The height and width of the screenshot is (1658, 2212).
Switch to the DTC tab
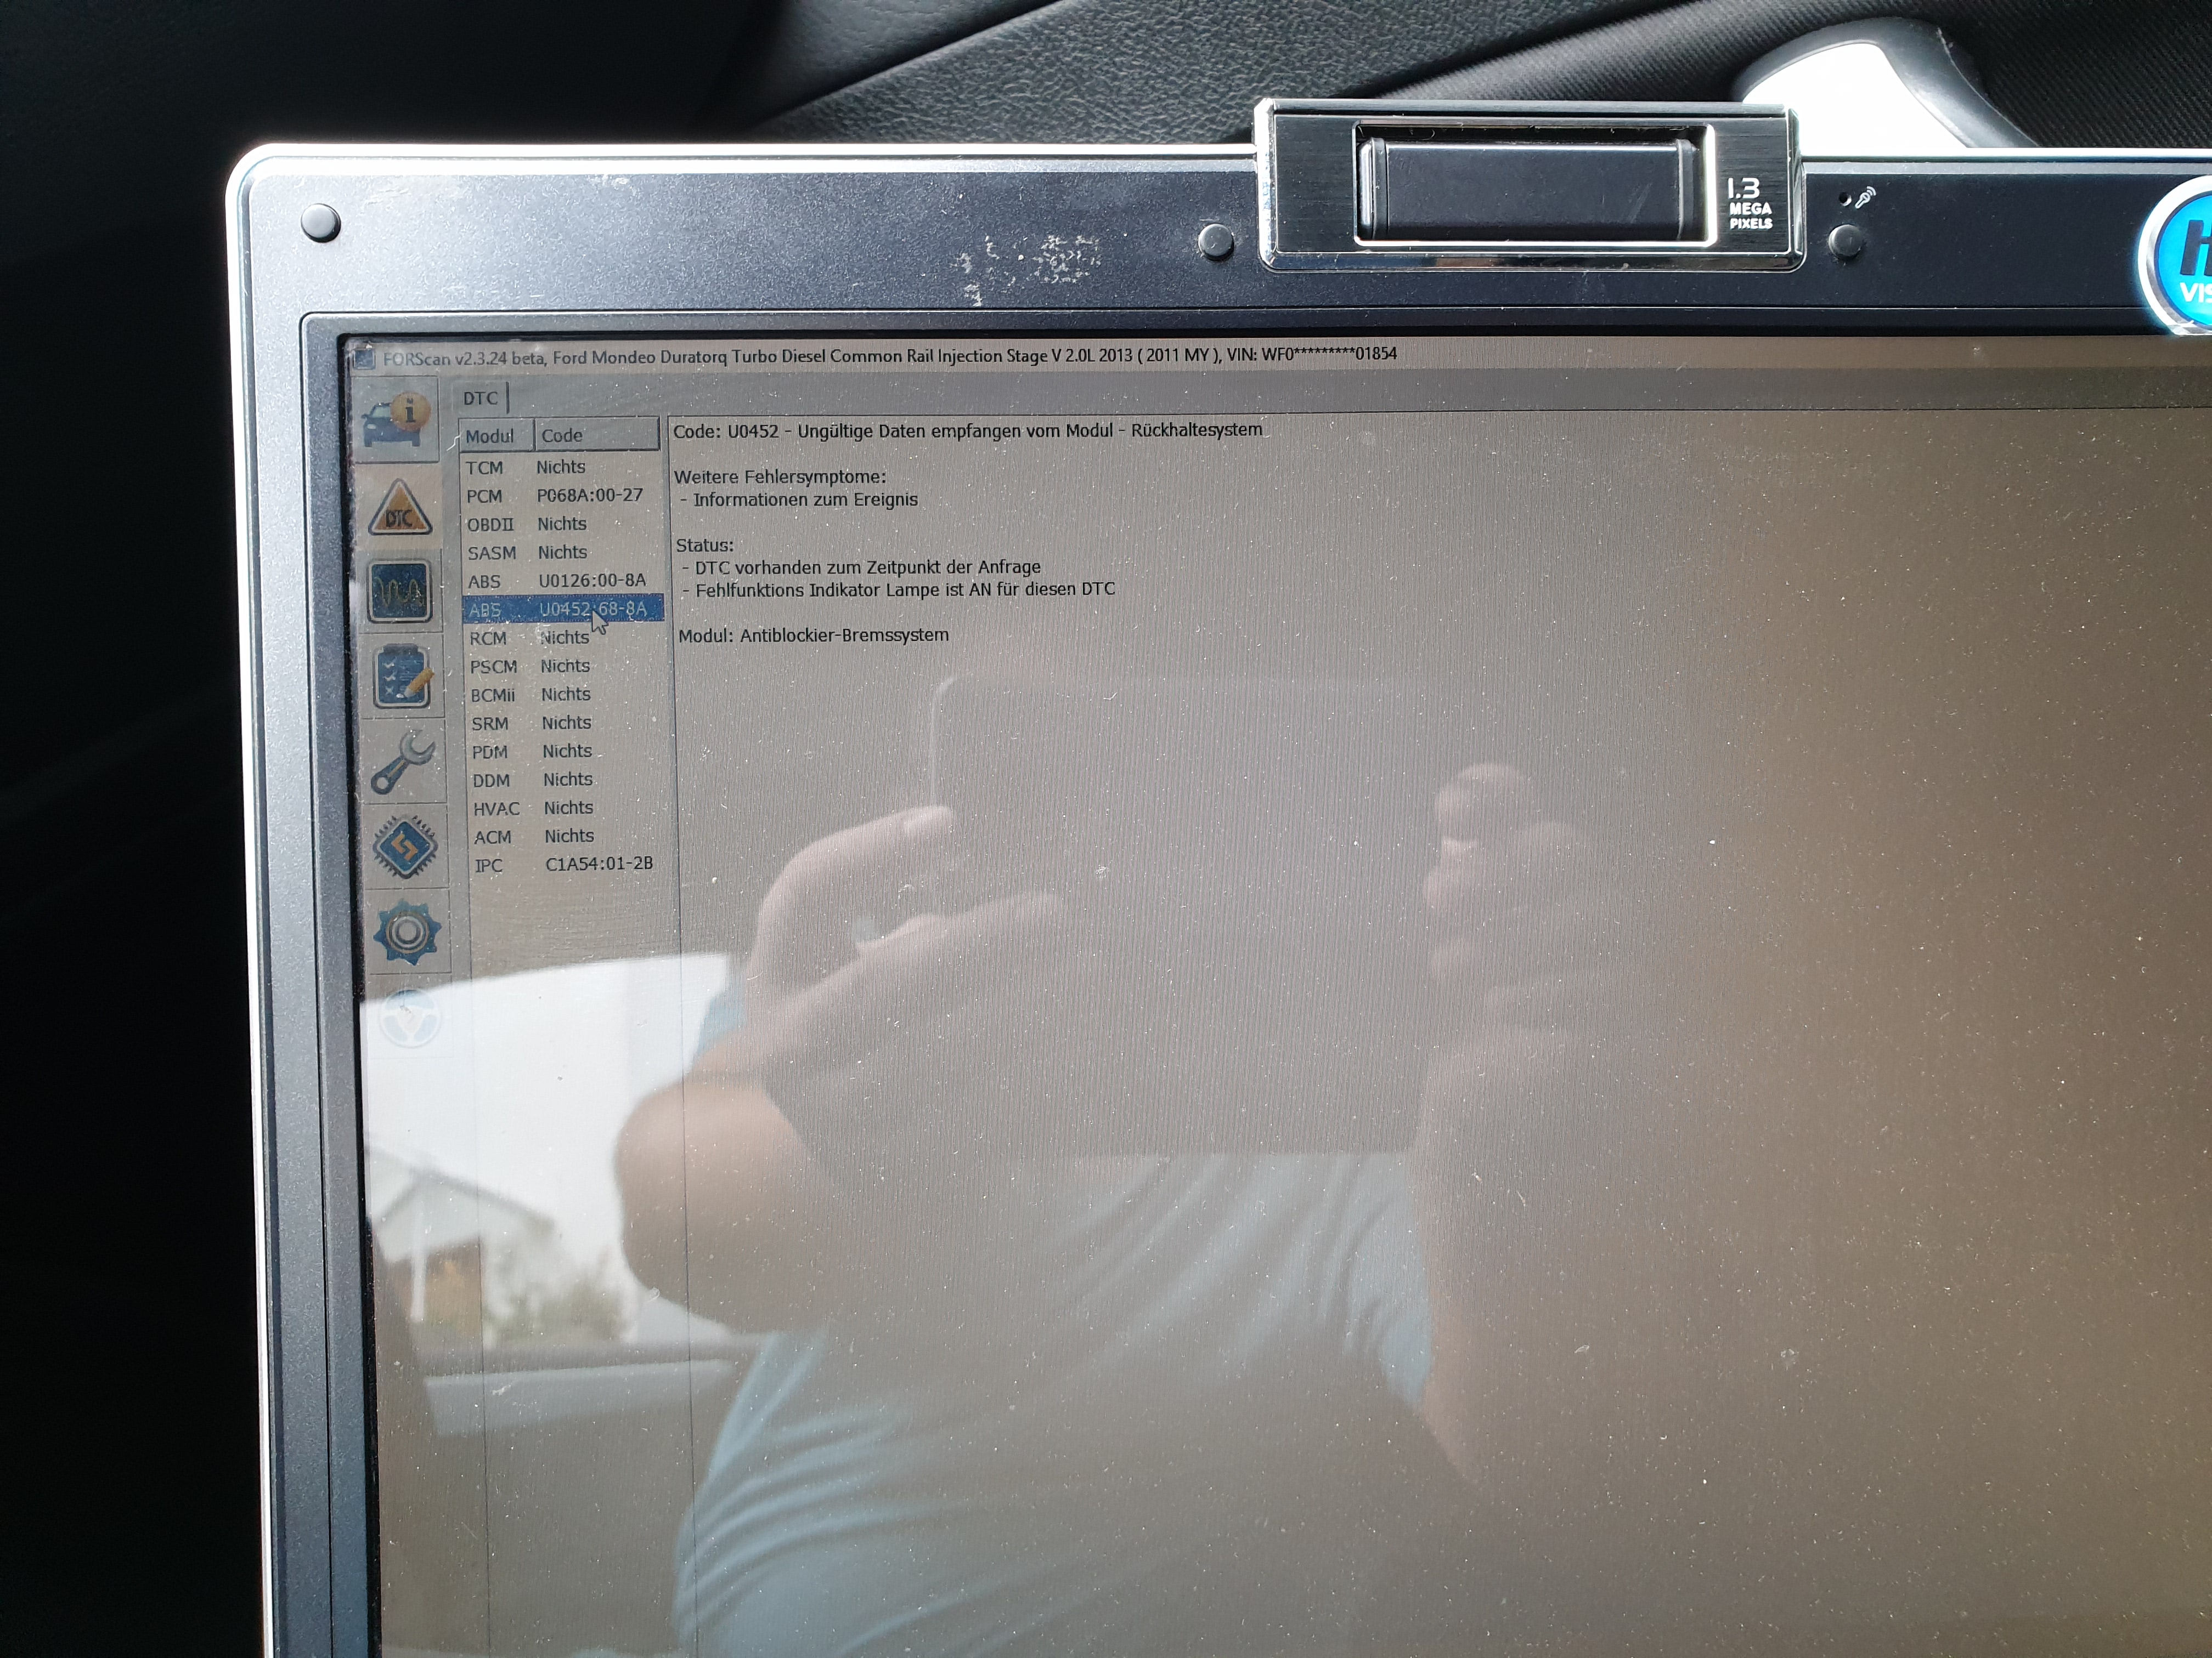pyautogui.click(x=480, y=398)
